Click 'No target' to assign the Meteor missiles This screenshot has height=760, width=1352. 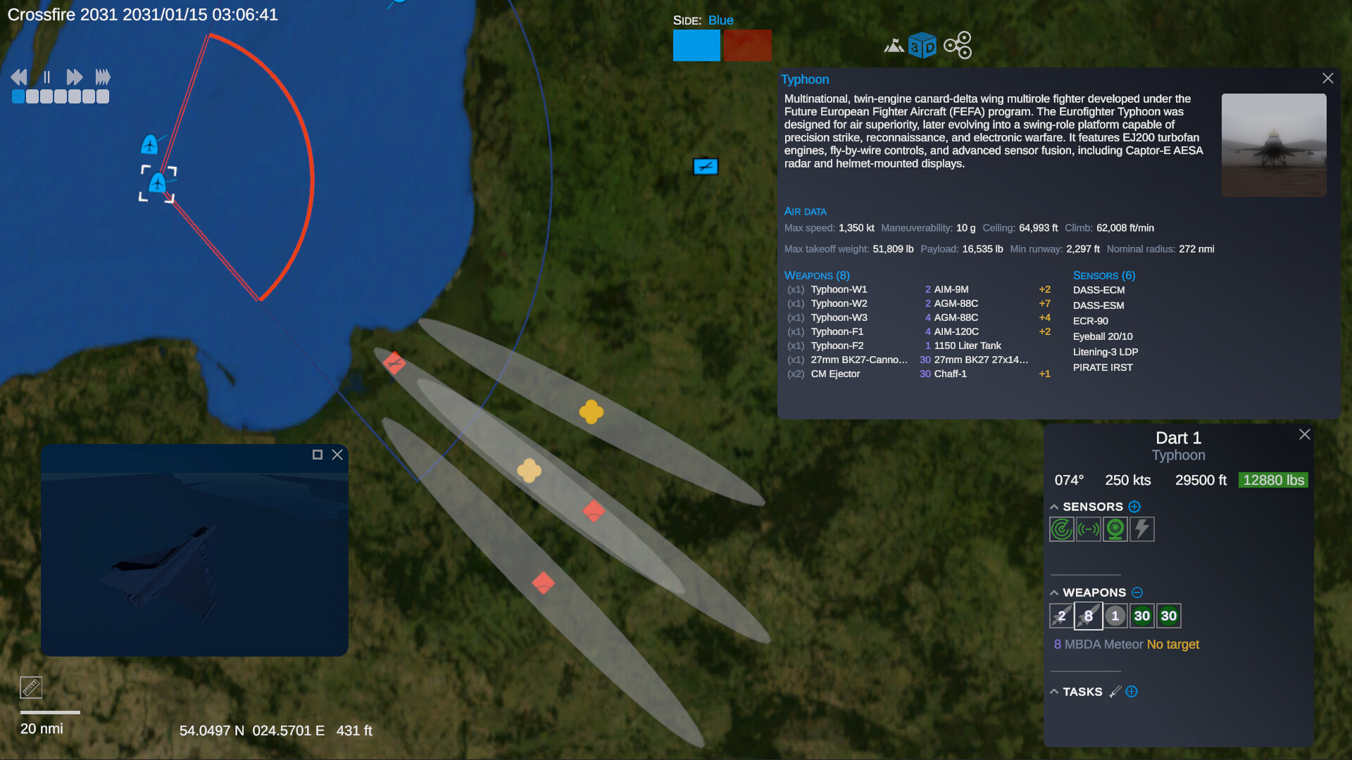(x=1172, y=644)
